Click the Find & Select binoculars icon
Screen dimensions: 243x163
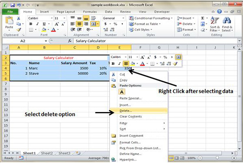[x=227, y=20]
